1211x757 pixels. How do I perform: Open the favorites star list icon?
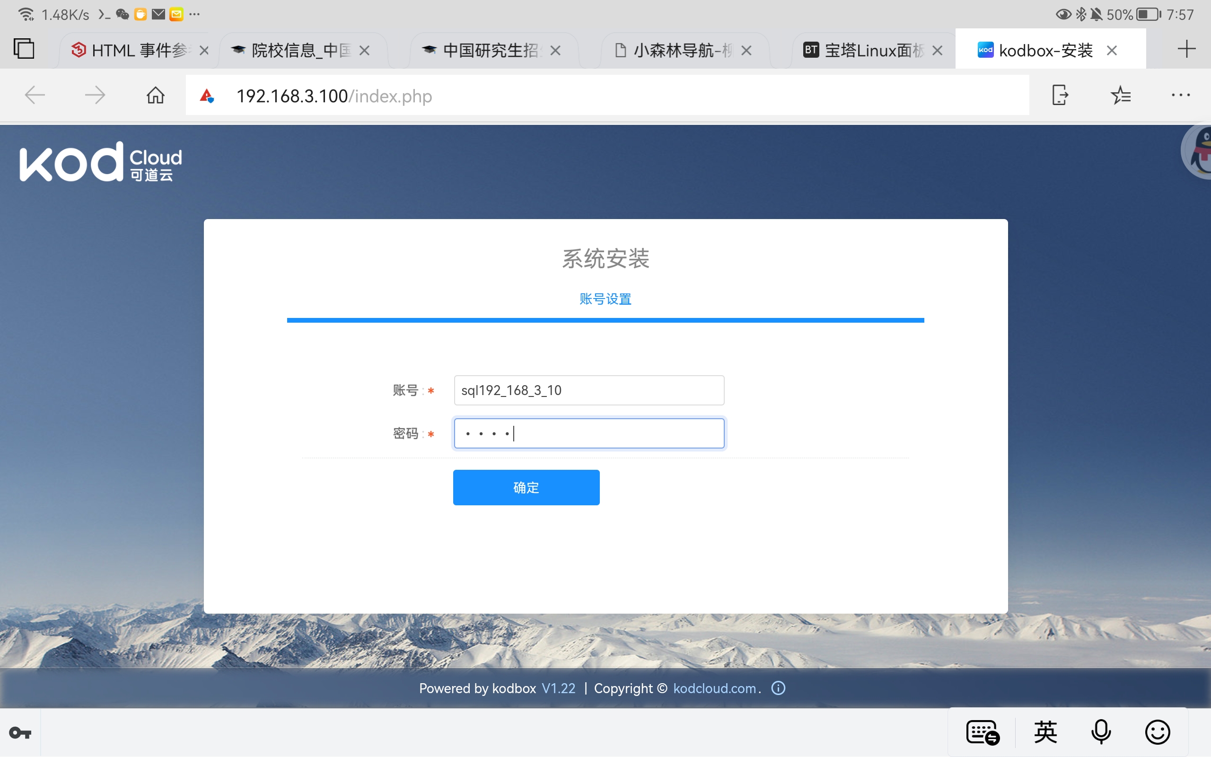click(1121, 95)
